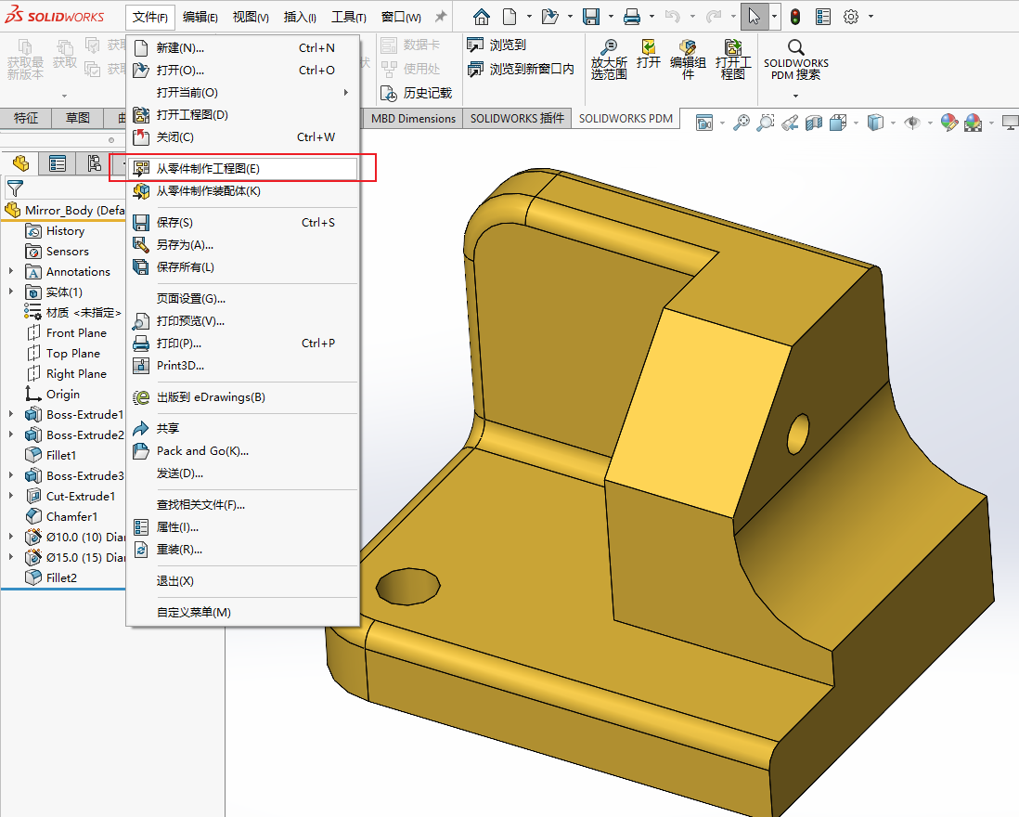The image size is (1019, 817).
Task: Click the feature tree filter field
Action: pos(65,188)
